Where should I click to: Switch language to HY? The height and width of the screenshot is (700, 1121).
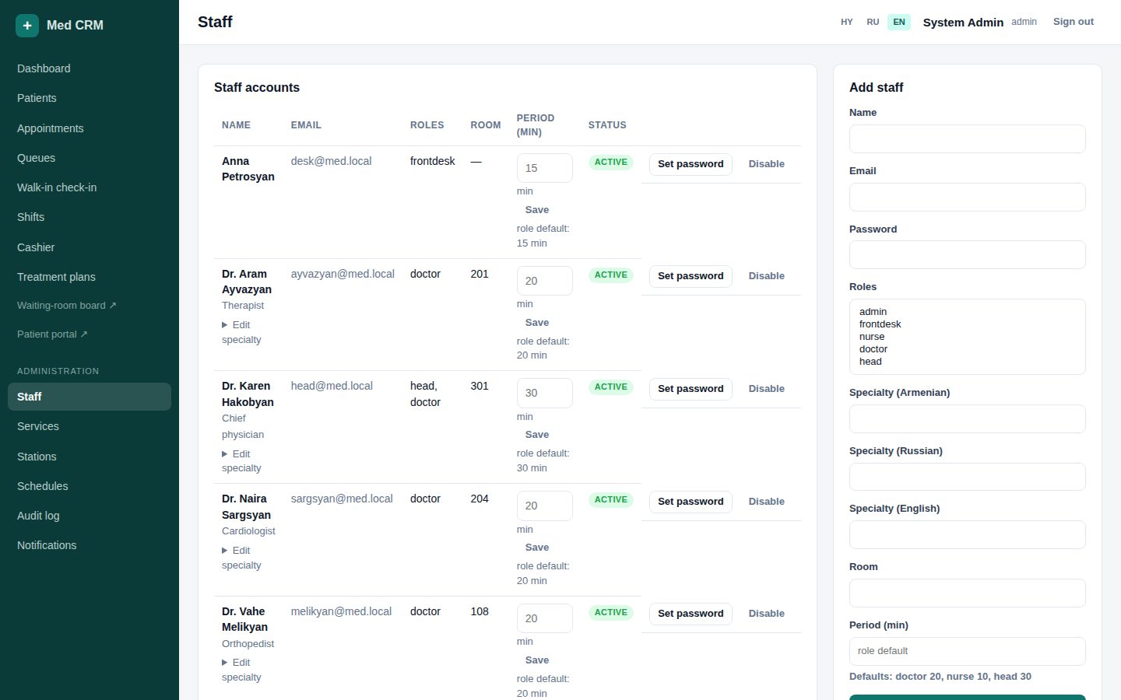pyautogui.click(x=847, y=22)
